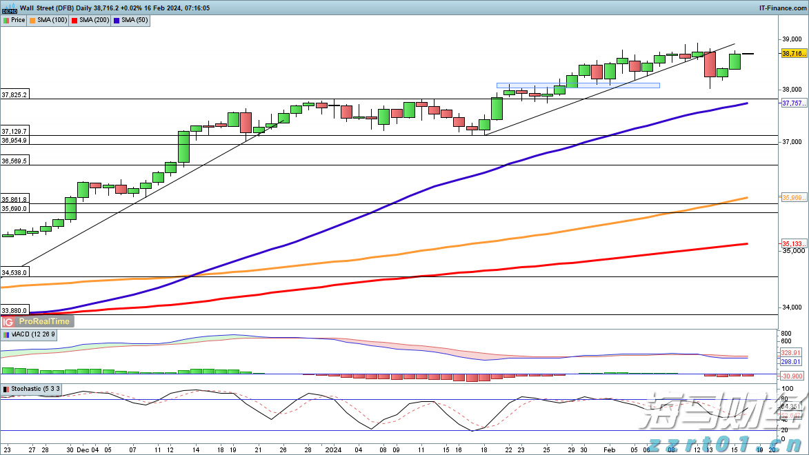
Task: Click the green-red Price legend icon
Action: [6, 21]
